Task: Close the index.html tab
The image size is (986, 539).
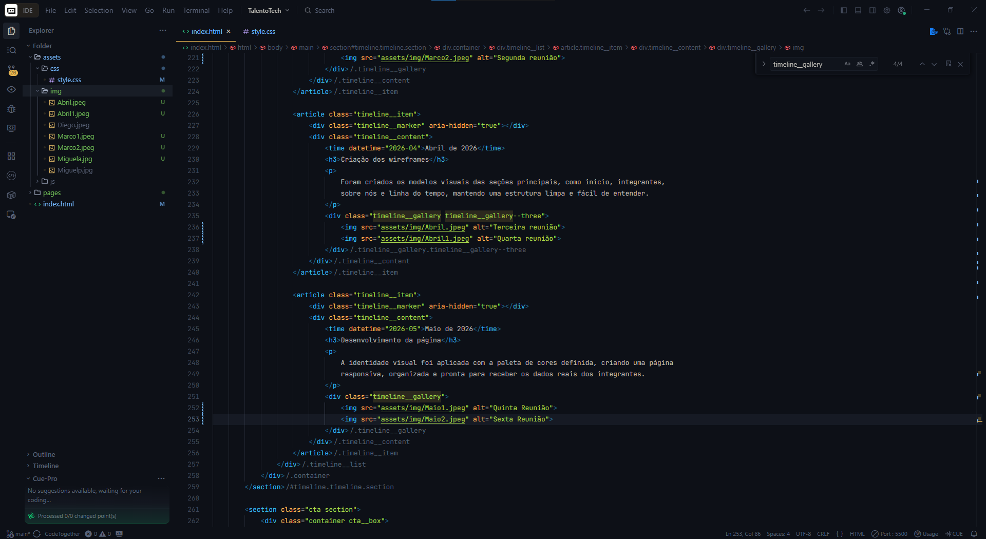Action: (x=229, y=31)
